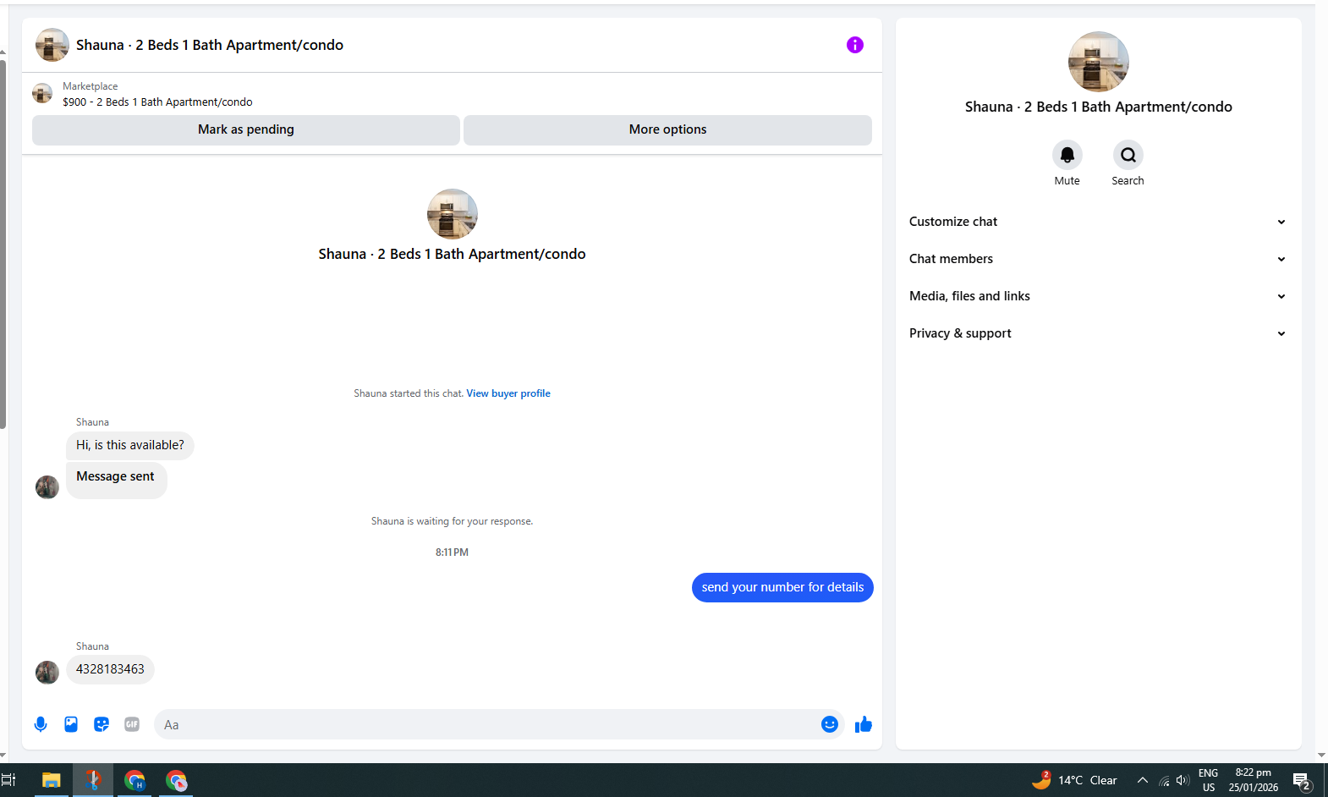The height and width of the screenshot is (797, 1328).
Task: Mute this conversation with the bell icon
Action: click(1067, 155)
